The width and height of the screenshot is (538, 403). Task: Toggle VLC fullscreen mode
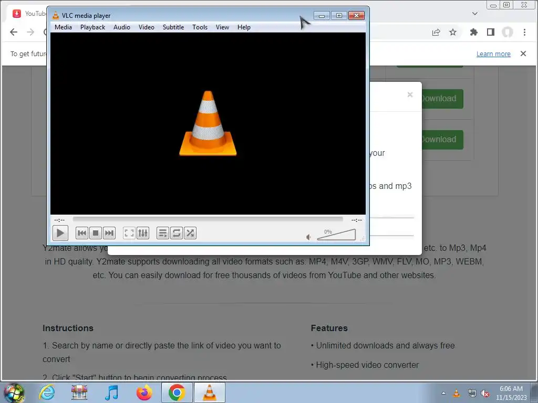(129, 234)
